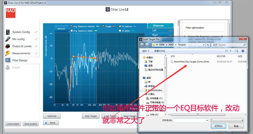253x134 pixels.
Task: Click 取消 cancel button in dialog
Action: point(236,126)
